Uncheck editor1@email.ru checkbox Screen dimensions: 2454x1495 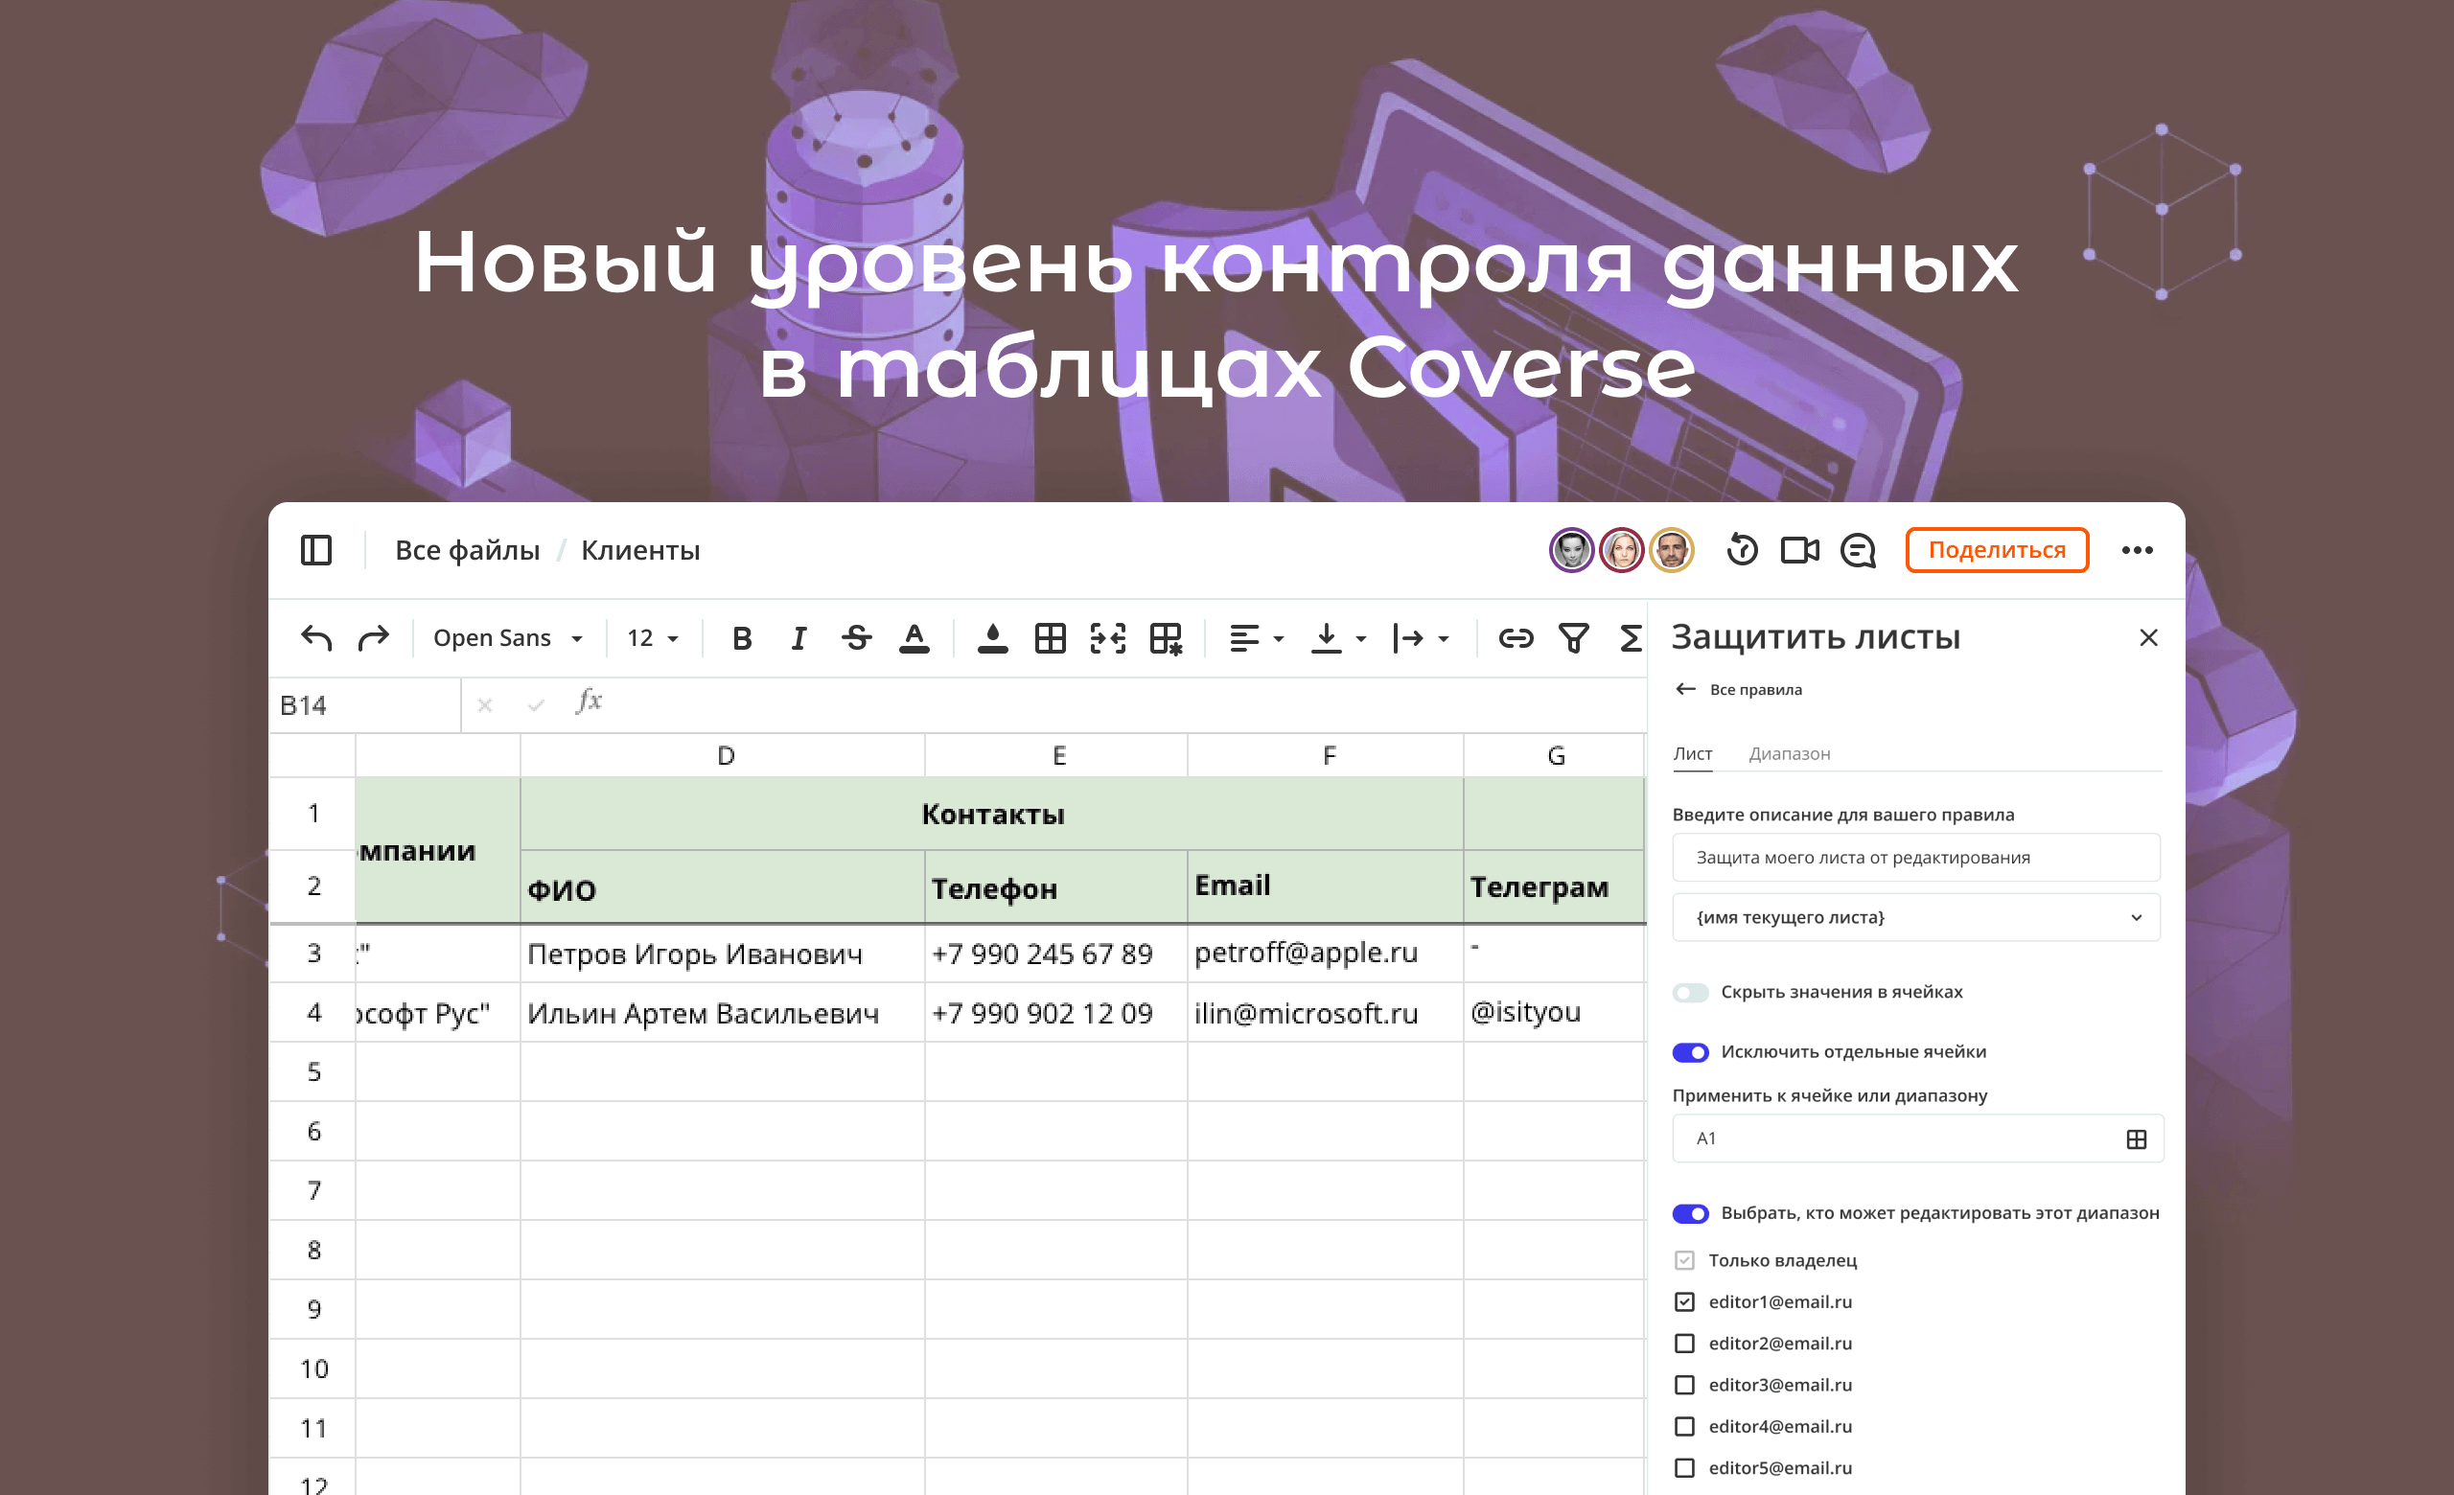pyautogui.click(x=1684, y=1300)
